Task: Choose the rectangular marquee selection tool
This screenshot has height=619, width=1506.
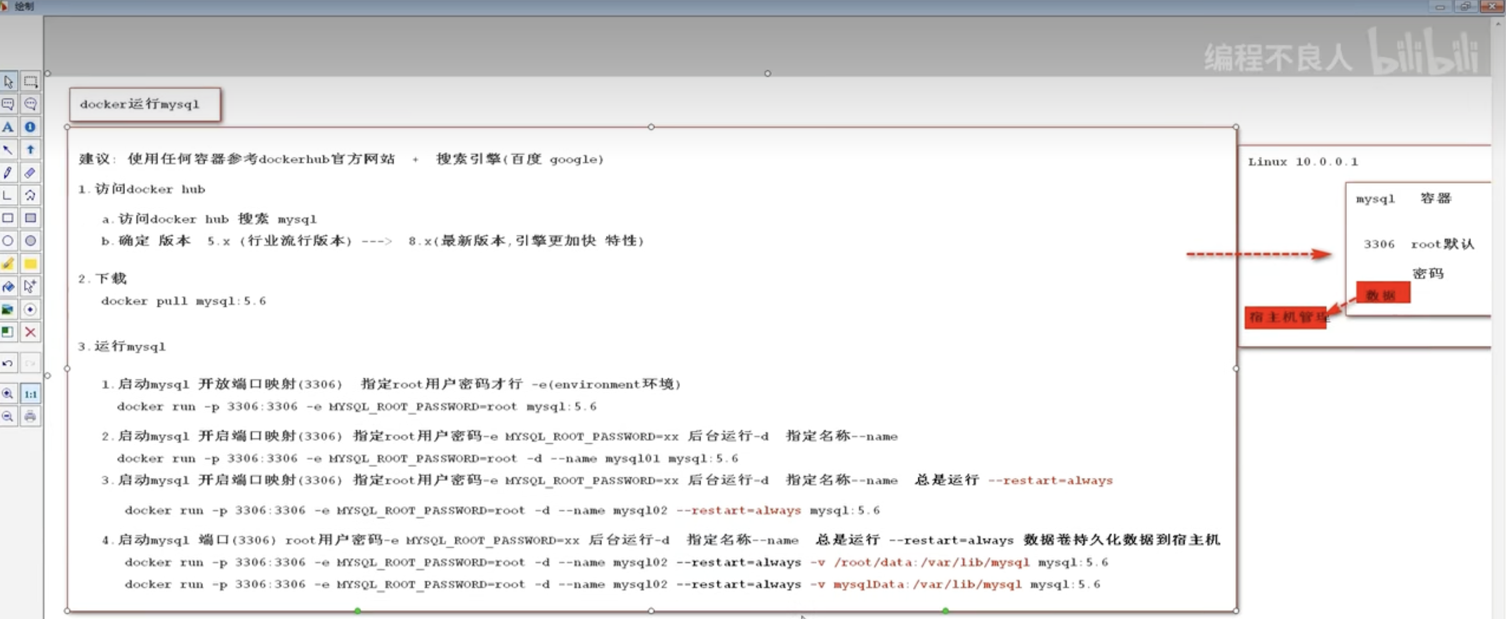Action: click(30, 81)
